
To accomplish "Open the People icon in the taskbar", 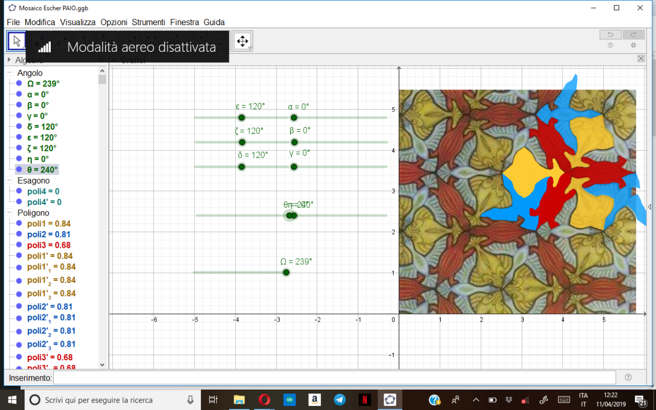I will tap(456, 400).
